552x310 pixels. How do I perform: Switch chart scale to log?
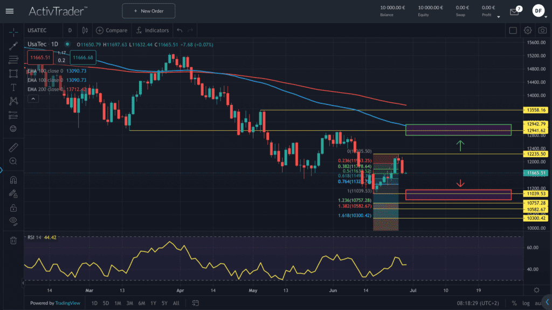(527, 303)
